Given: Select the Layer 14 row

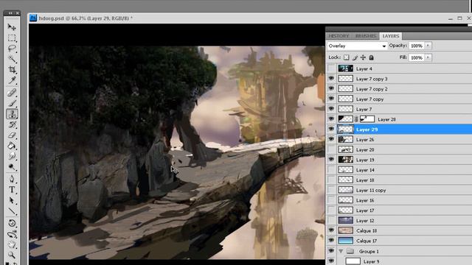Looking at the screenshot, I should 399,170.
